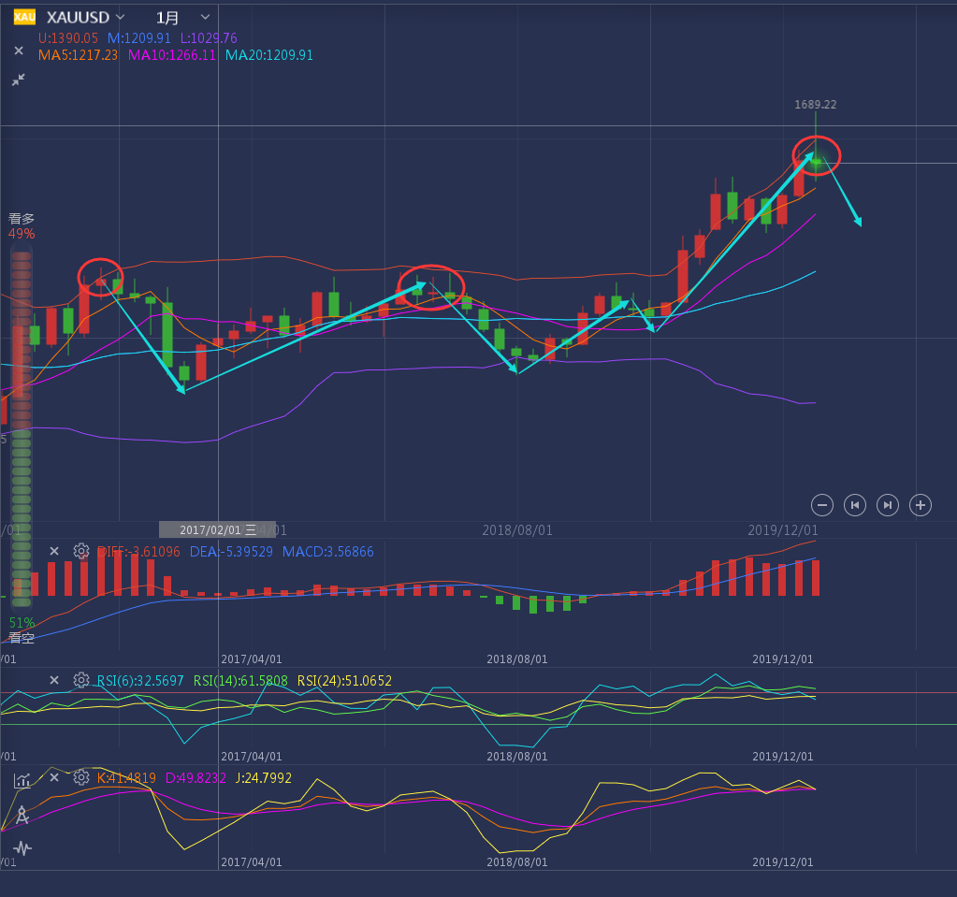Image resolution: width=957 pixels, height=897 pixels.
Task: Click the waveform pulse icon
Action: (x=22, y=848)
